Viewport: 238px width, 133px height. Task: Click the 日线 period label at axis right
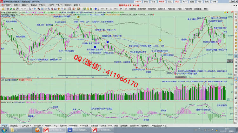[x=230, y=77]
